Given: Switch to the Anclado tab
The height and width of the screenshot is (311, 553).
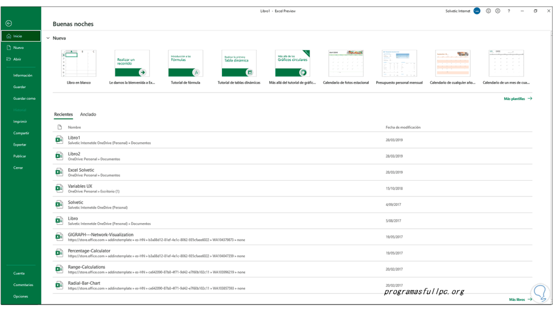Looking at the screenshot, I should click(88, 114).
